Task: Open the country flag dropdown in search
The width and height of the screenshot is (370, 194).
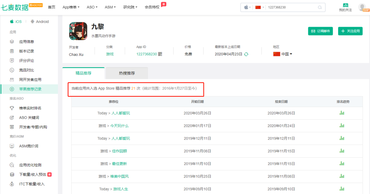Action: click(260, 7)
